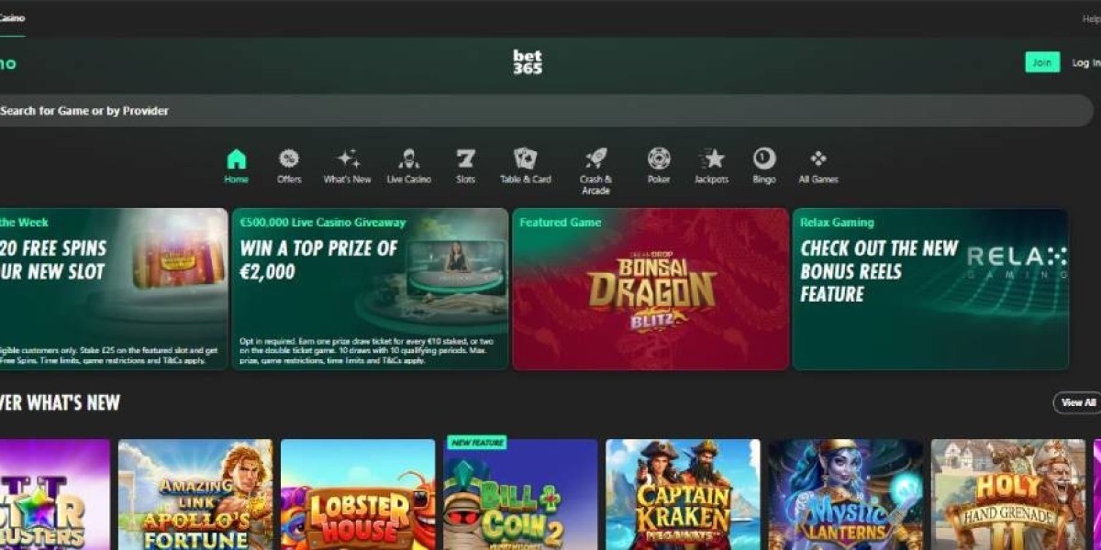
Task: Open the Captain Kraken Megaways game tile
Action: [684, 494]
